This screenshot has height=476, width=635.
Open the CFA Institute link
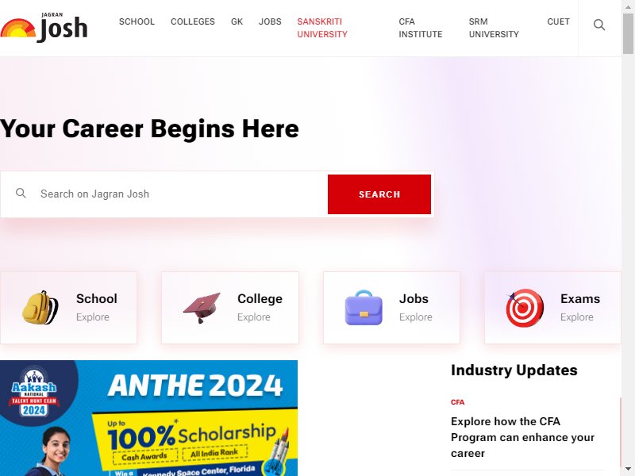coord(421,28)
